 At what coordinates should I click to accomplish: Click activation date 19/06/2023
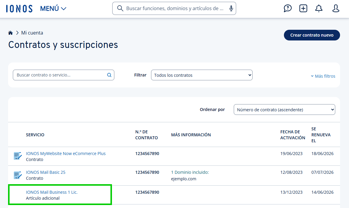(291, 154)
